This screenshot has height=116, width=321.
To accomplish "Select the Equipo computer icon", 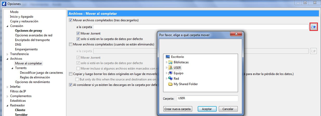I will click(170, 73).
